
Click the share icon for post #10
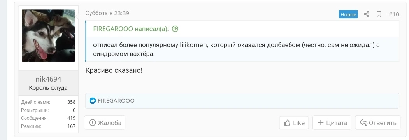367,14
